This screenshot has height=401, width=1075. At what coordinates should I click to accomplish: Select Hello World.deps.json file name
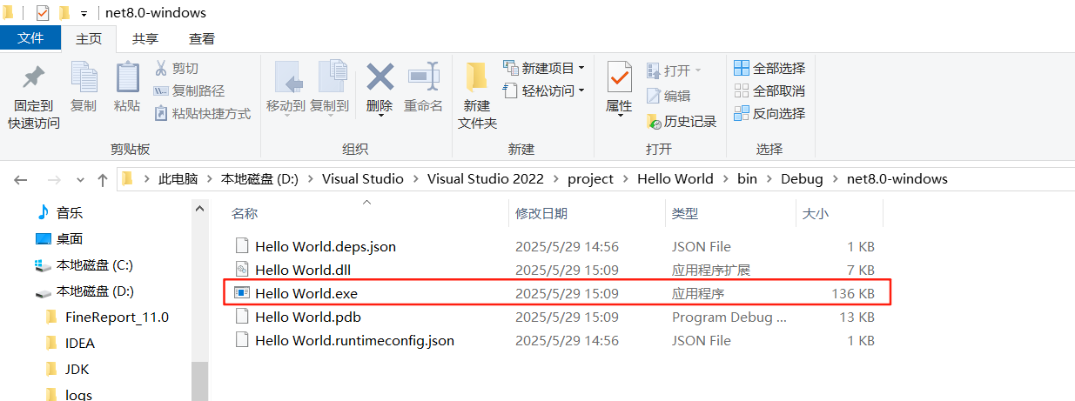(326, 246)
